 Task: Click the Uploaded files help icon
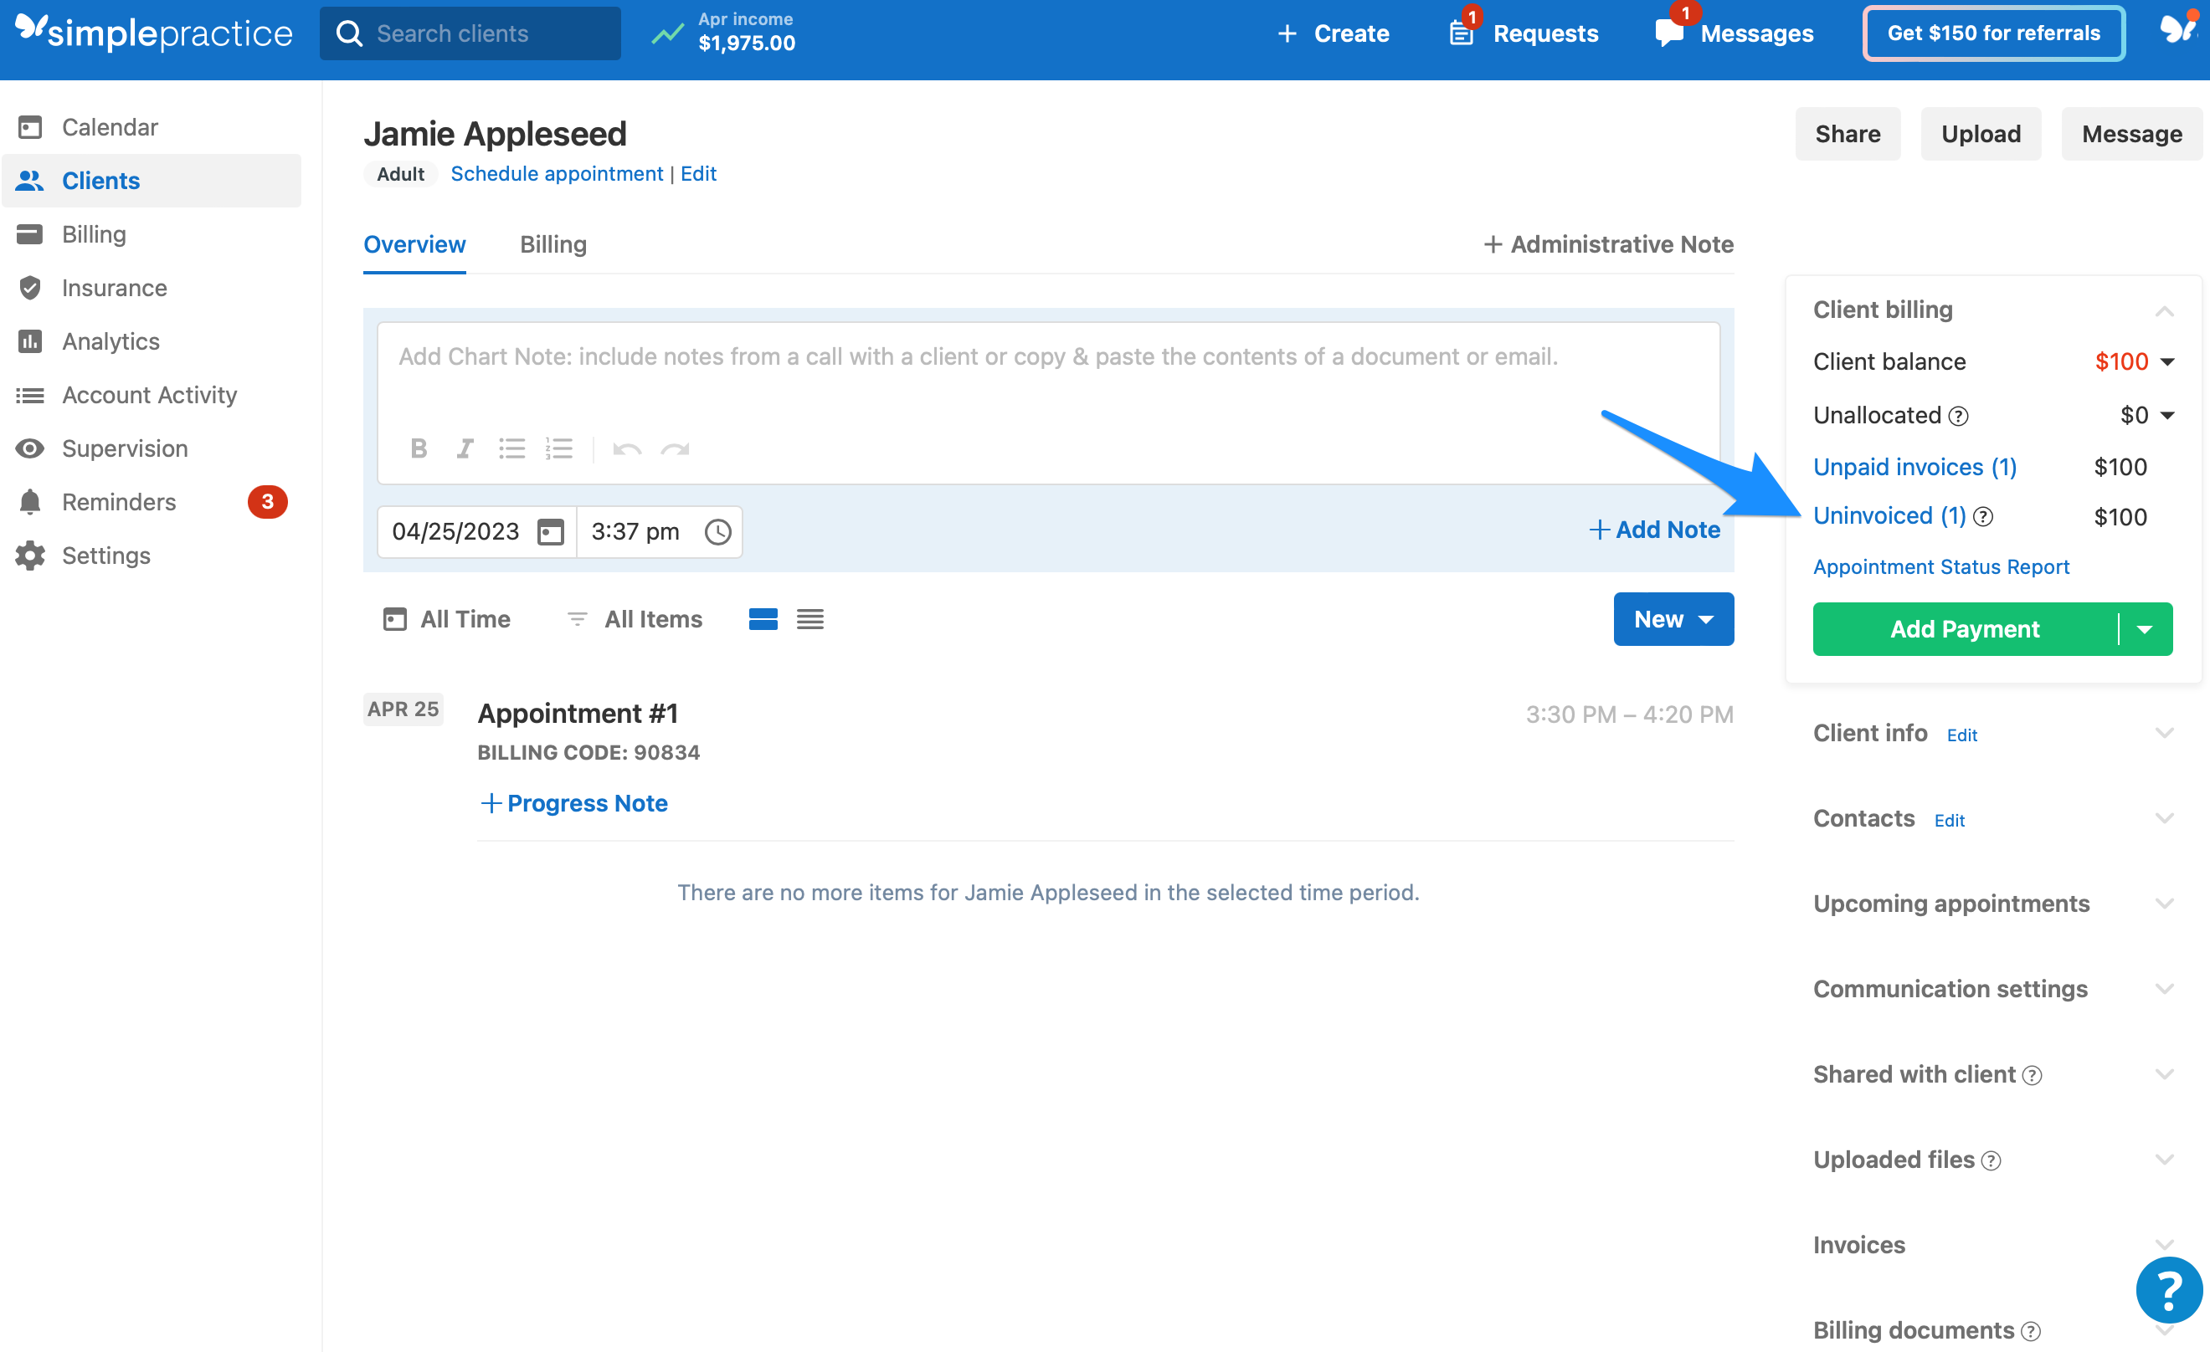(1992, 1161)
